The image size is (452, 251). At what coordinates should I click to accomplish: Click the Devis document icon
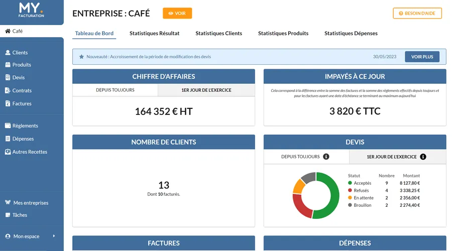tap(8, 78)
